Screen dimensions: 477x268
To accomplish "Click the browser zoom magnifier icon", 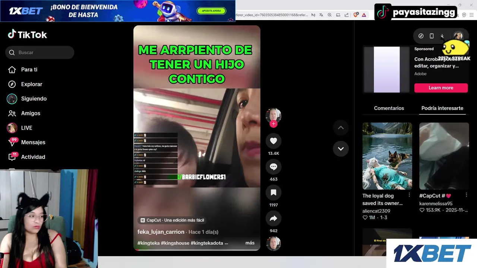I will click(330, 15).
